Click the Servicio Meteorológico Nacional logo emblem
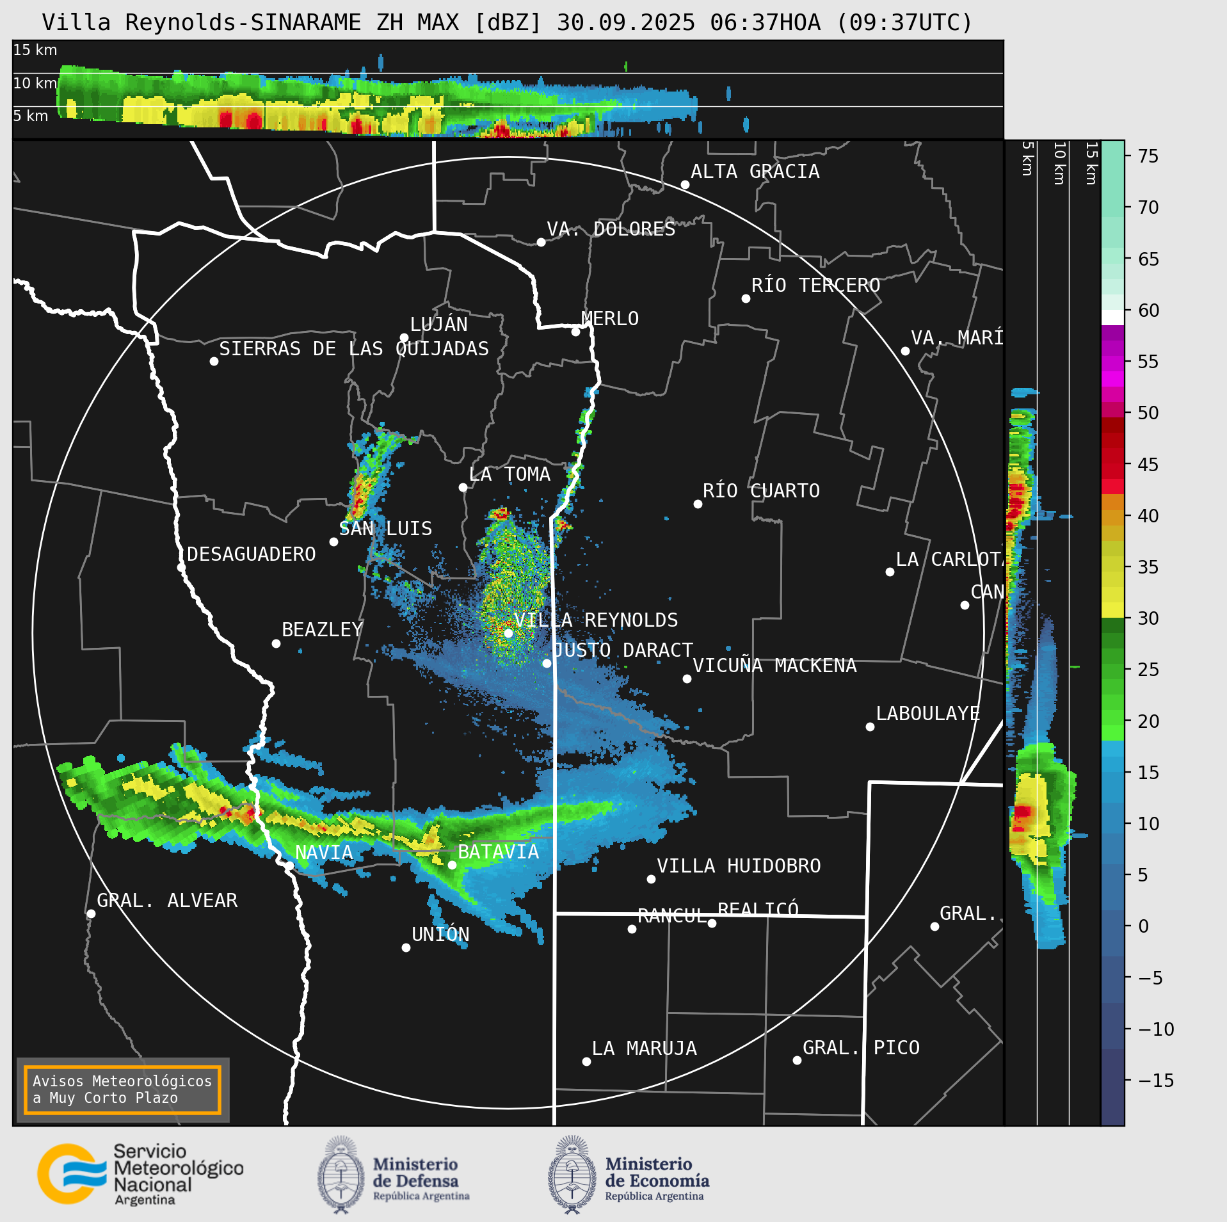1227x1222 pixels. tap(72, 1174)
